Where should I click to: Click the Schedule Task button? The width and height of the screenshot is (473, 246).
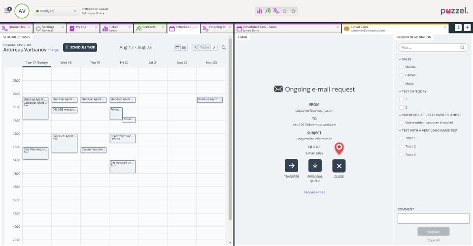click(80, 47)
